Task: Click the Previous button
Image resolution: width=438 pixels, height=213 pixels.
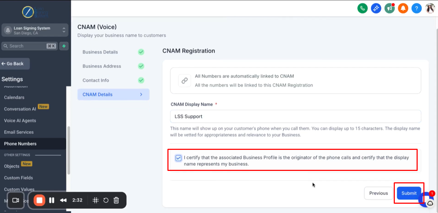Action: [x=378, y=193]
